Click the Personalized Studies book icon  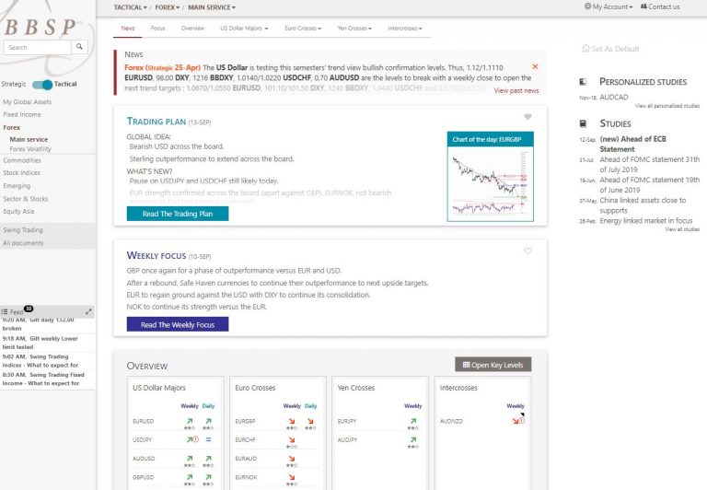[x=583, y=82]
